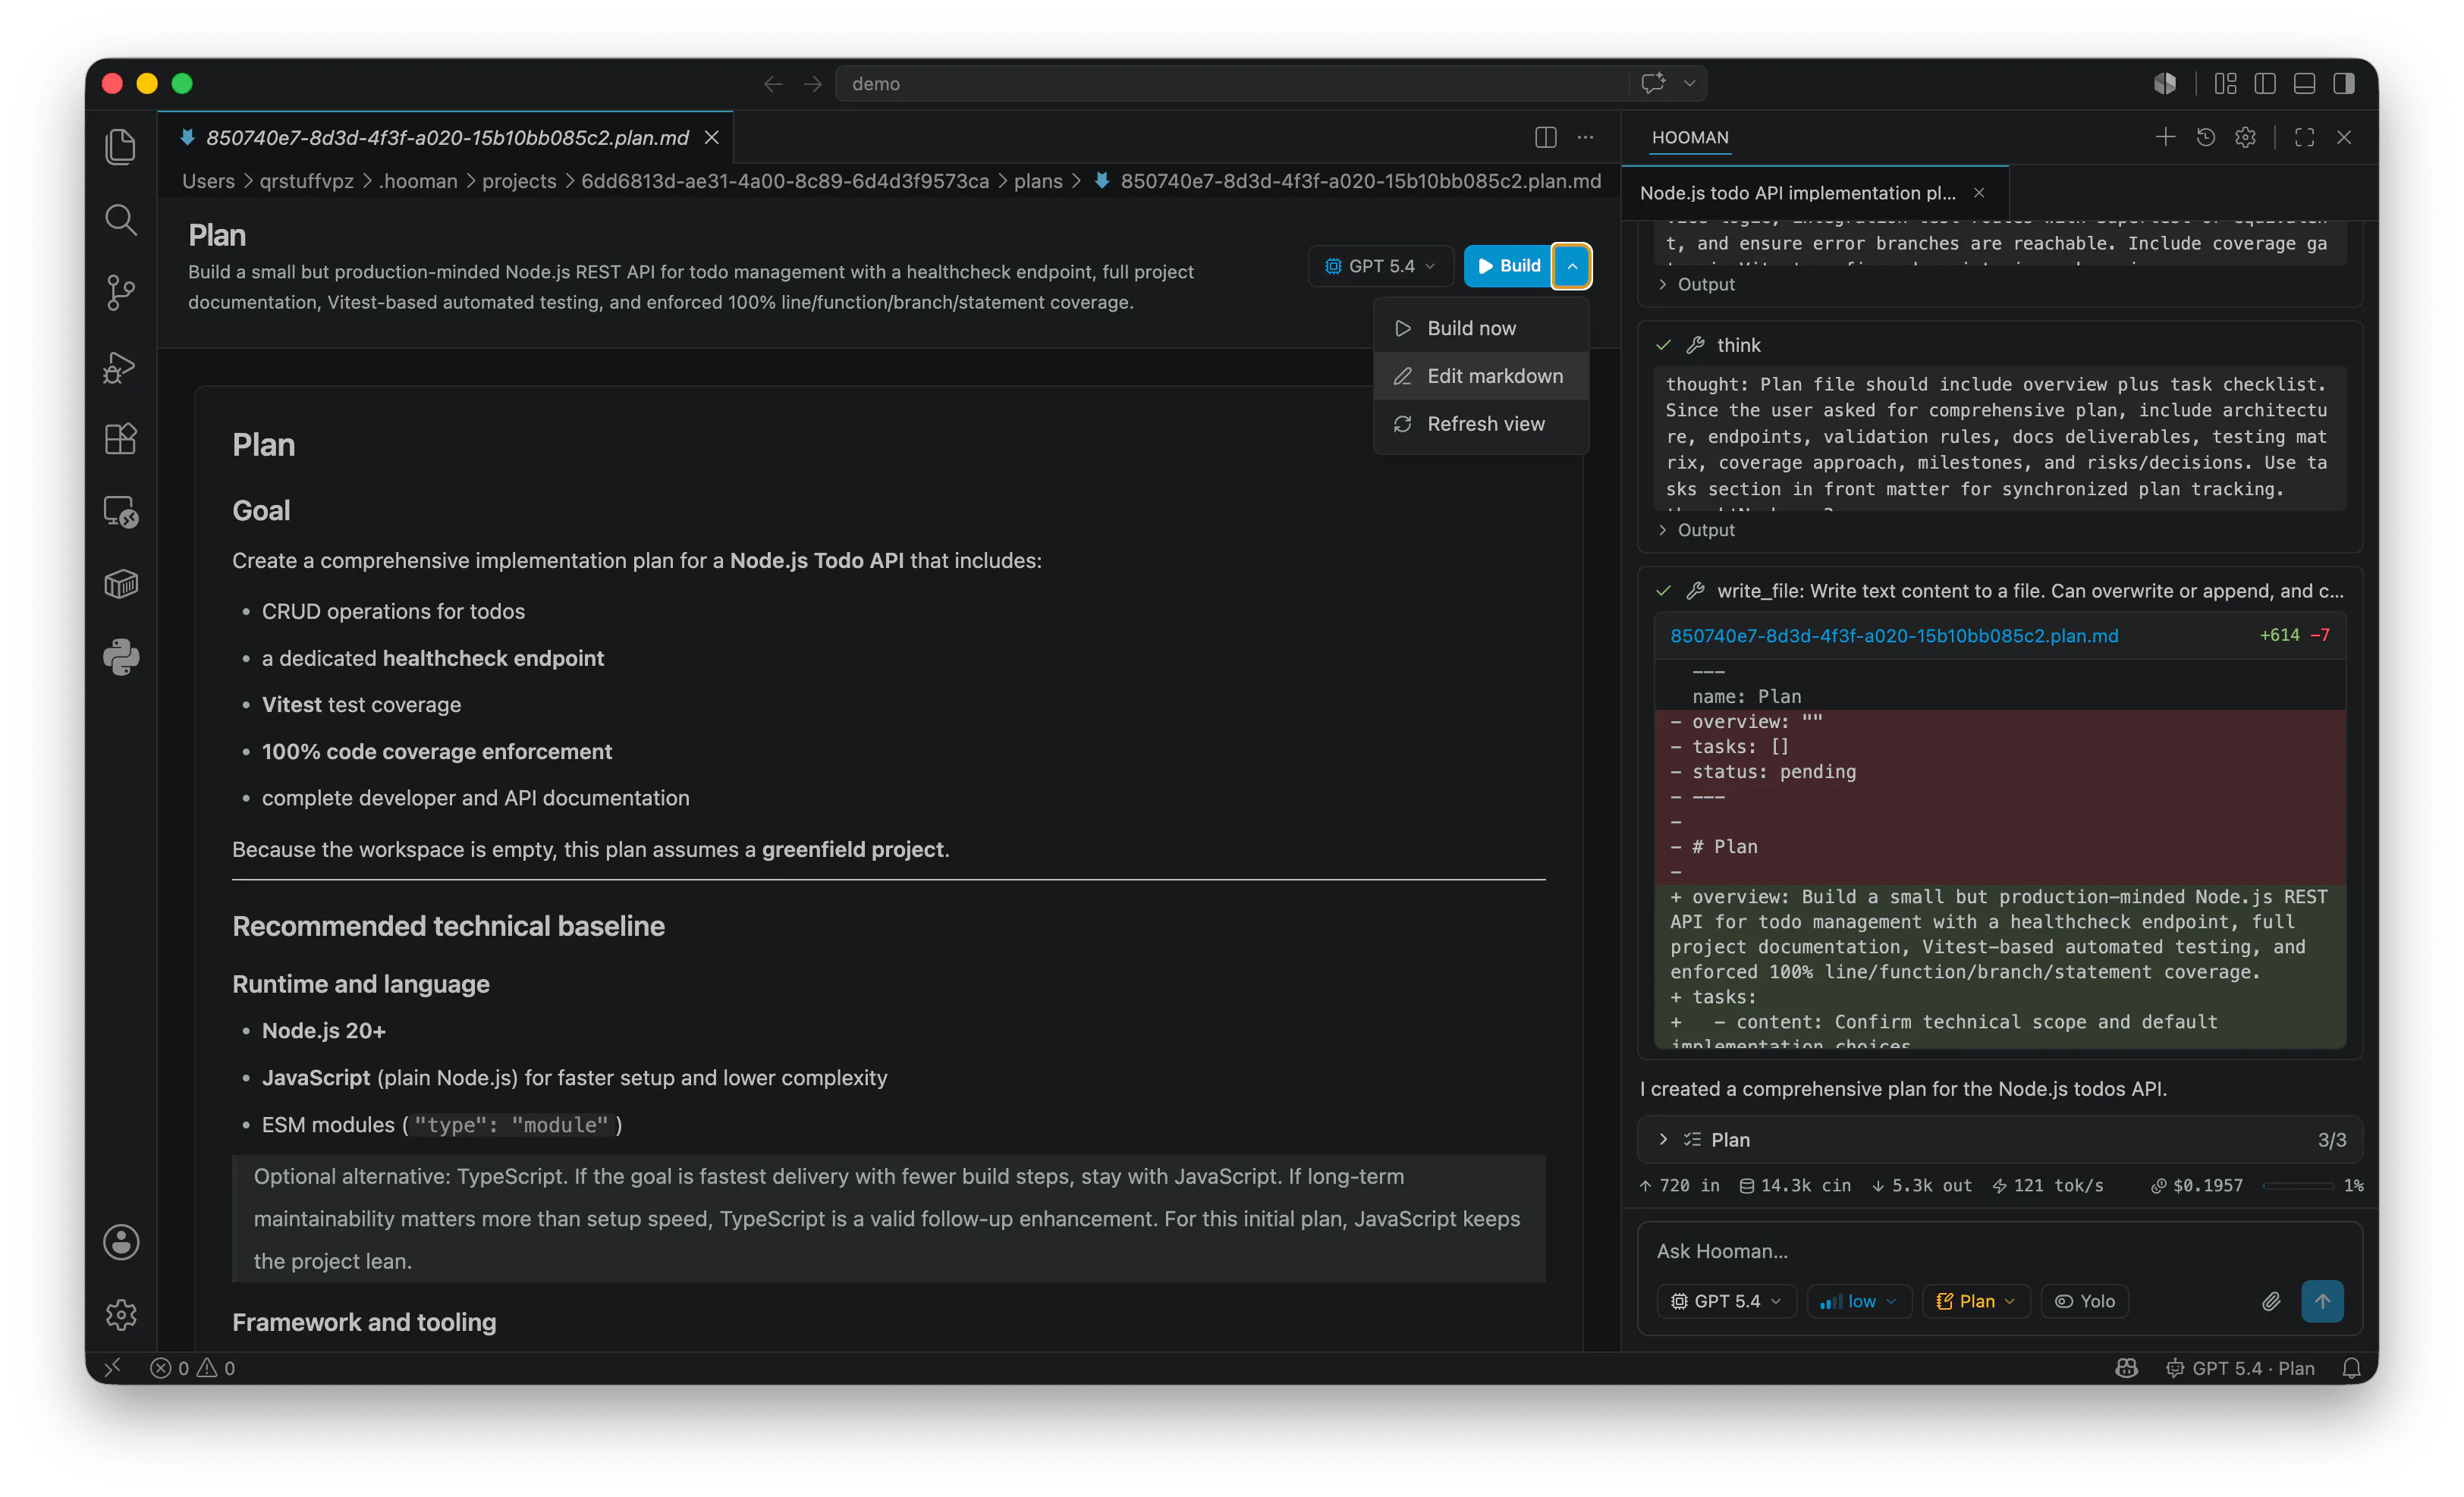The image size is (2464, 1497).
Task: Open the Search icon in activity bar
Action: click(x=121, y=220)
